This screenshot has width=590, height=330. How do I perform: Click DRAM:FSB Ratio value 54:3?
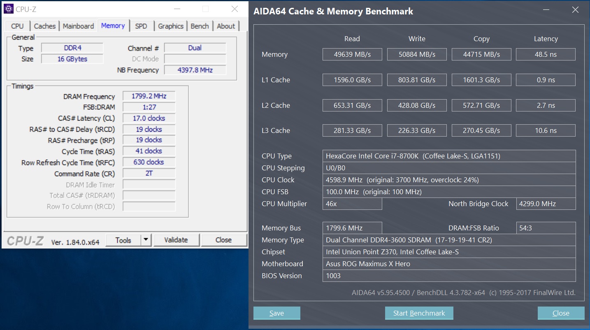(546, 228)
